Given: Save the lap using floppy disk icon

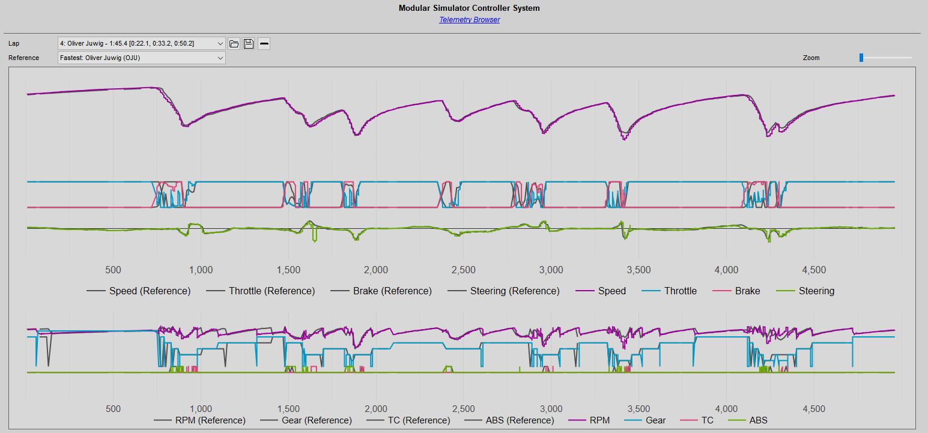Looking at the screenshot, I should click(x=249, y=43).
